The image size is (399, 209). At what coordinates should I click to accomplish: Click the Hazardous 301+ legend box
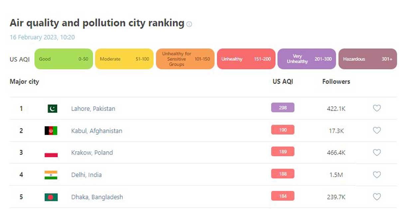point(367,59)
